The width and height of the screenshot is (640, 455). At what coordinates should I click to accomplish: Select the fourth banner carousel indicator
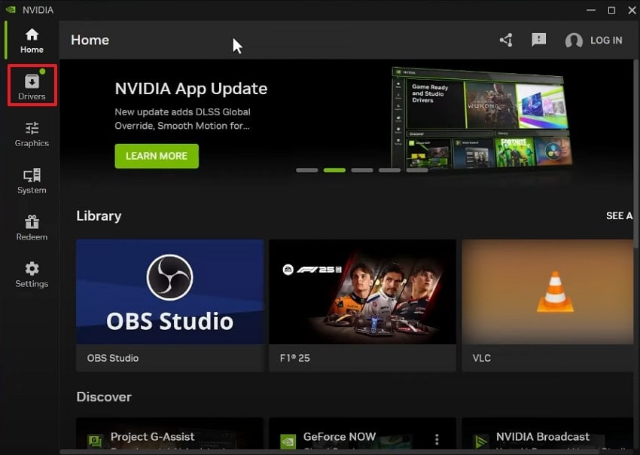click(389, 170)
